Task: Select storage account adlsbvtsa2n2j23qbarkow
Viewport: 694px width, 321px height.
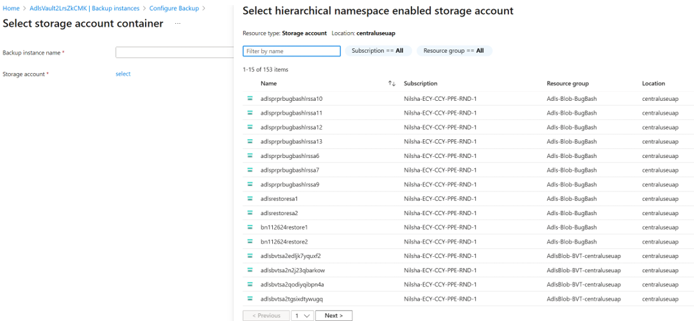Action: tap(293, 270)
